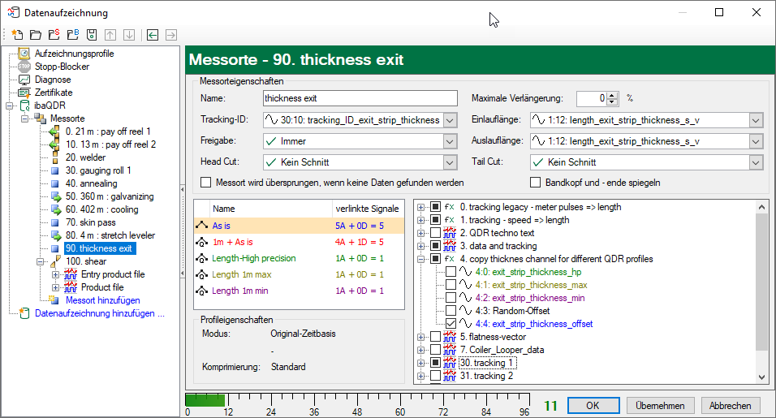This screenshot has height=418, width=776.
Task: Toggle checkbox for 3. data and tracking
Action: [x=436, y=245]
